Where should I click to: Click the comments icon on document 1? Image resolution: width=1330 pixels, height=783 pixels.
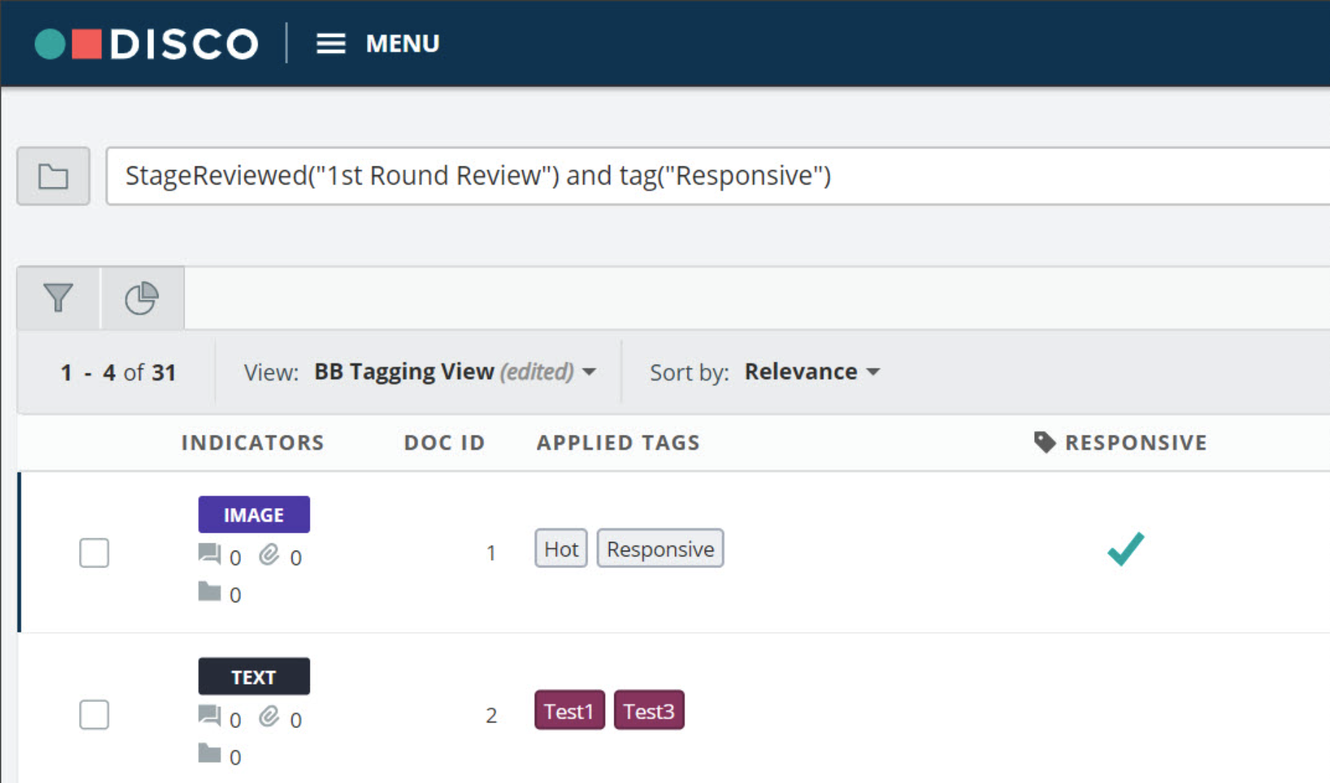tap(209, 554)
